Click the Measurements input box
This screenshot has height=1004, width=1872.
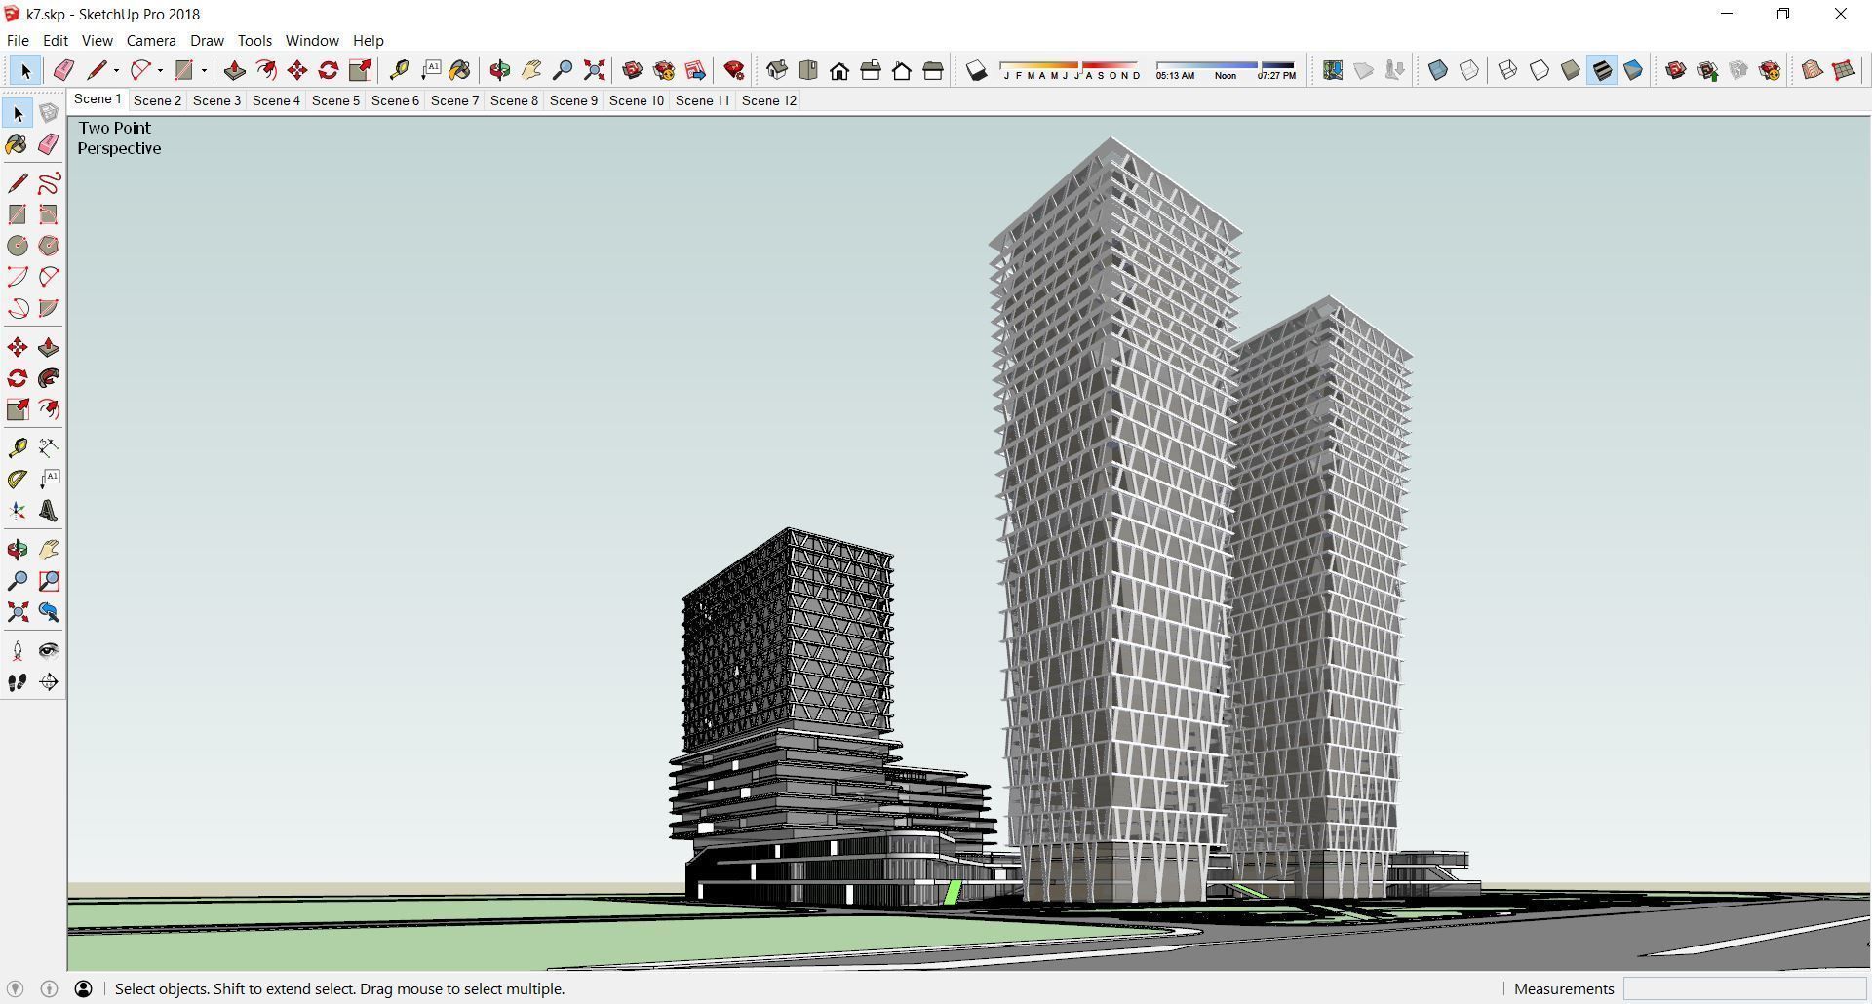(x=1744, y=989)
